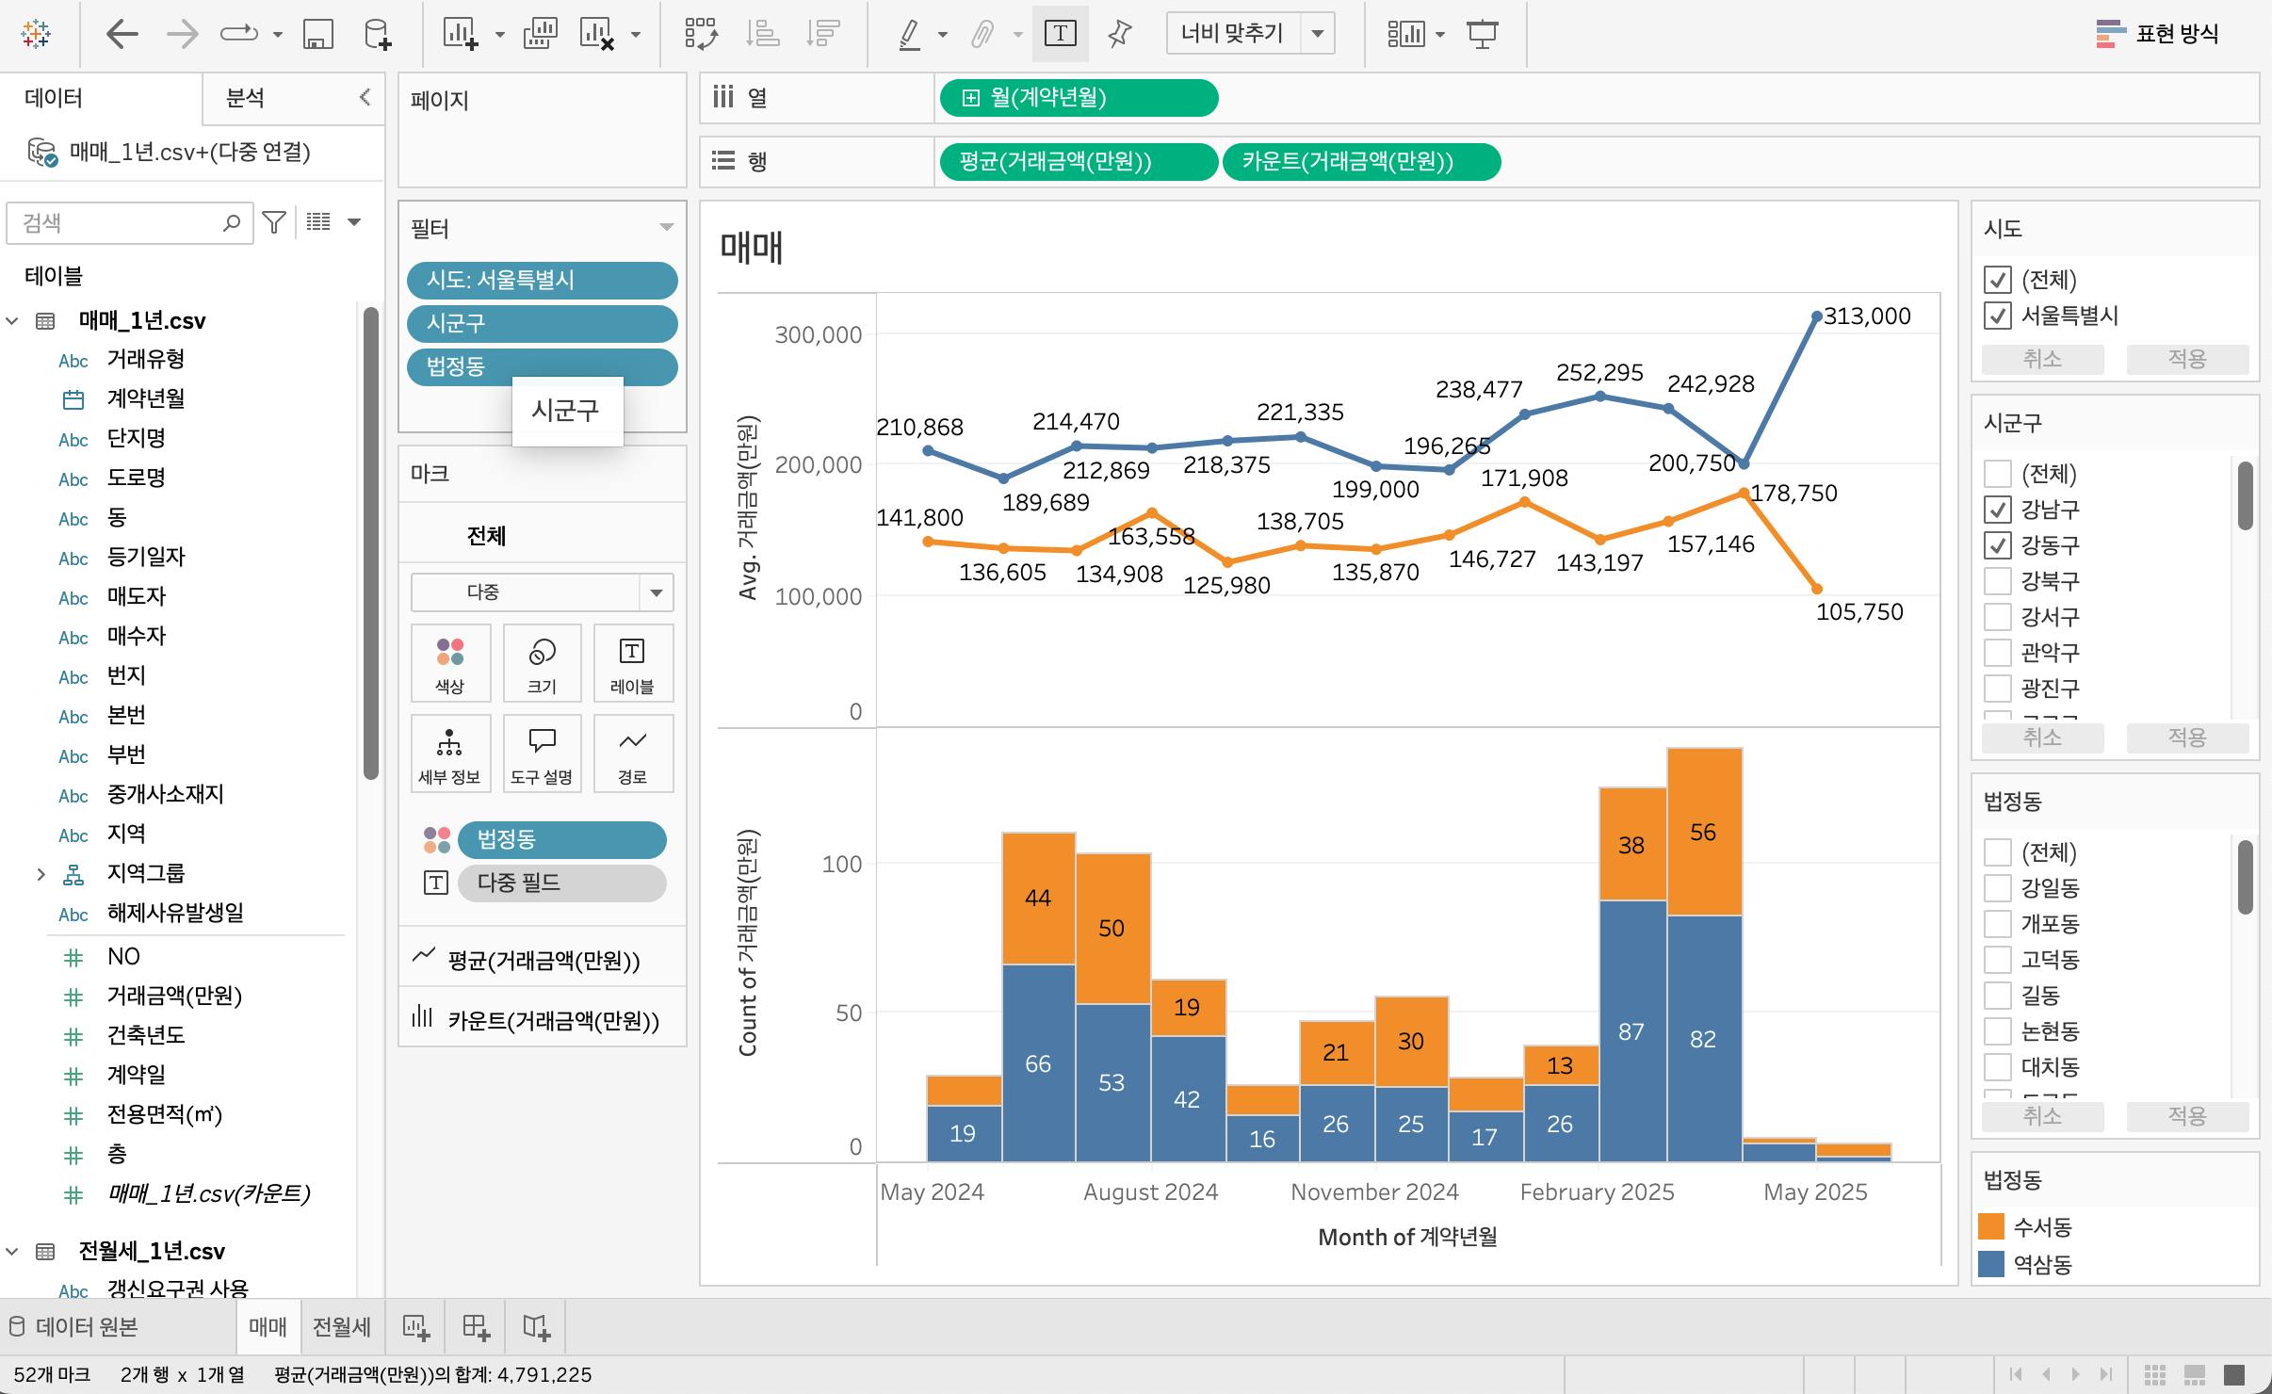Click the swap rows and columns icon
Screen dimensions: 2272x1394
(x=701, y=35)
